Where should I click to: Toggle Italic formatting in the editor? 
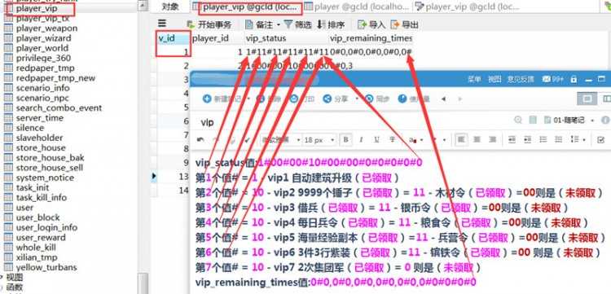point(361,139)
